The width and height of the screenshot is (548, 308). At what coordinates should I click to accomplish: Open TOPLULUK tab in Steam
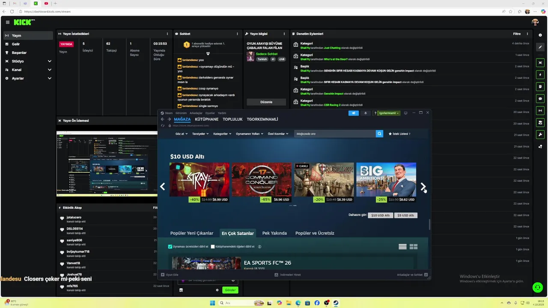tap(232, 119)
